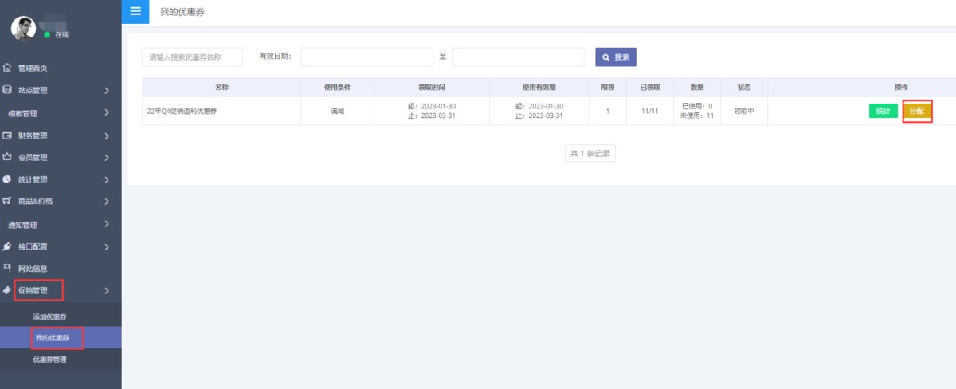
Task: Click the wallet icon beside 财务管理
Action: click(7, 135)
